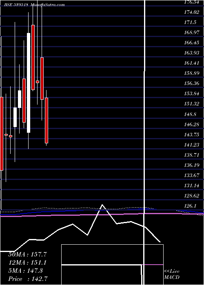
Task: Click the 128.62 price axis label
Action: click(192, 196)
